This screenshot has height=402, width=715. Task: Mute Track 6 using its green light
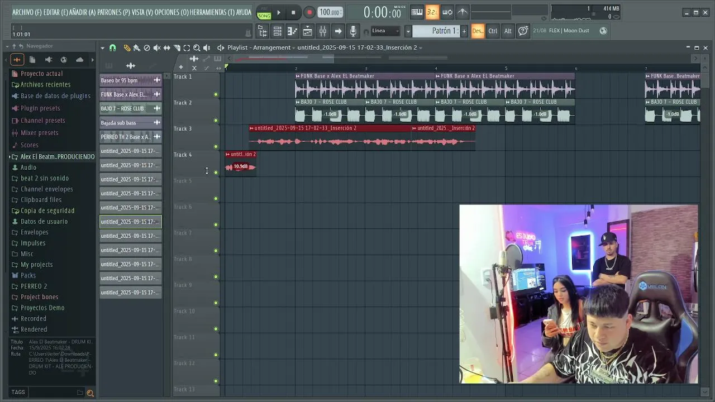coord(216,224)
